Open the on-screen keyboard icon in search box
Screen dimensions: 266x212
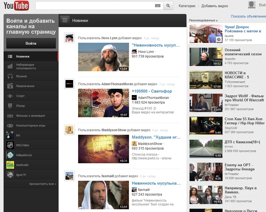click(158, 6)
